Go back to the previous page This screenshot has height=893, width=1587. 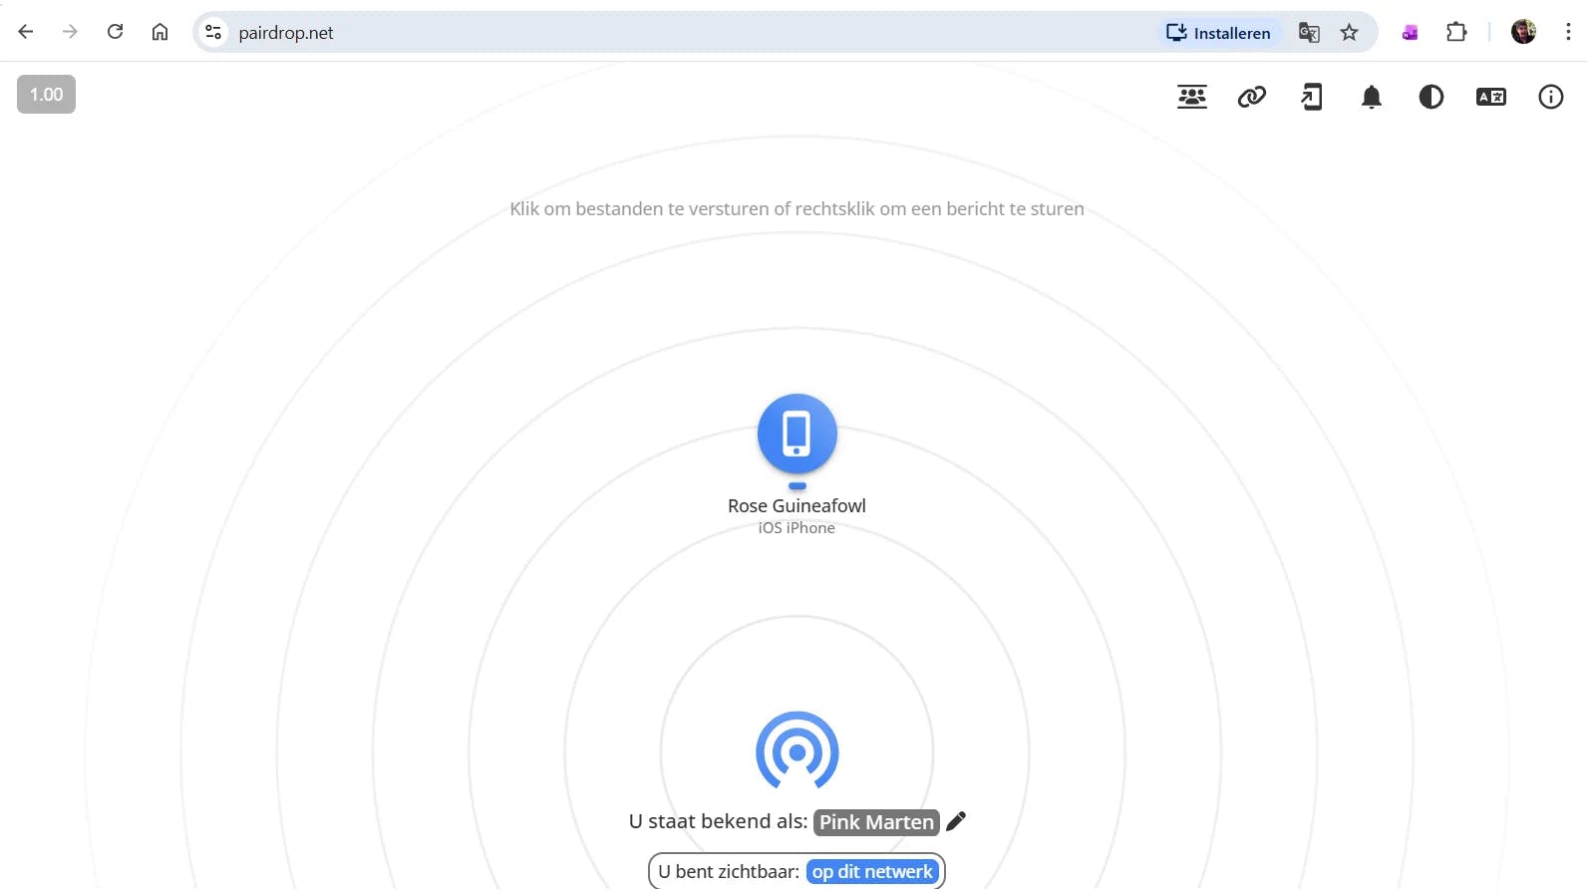pyautogui.click(x=26, y=32)
